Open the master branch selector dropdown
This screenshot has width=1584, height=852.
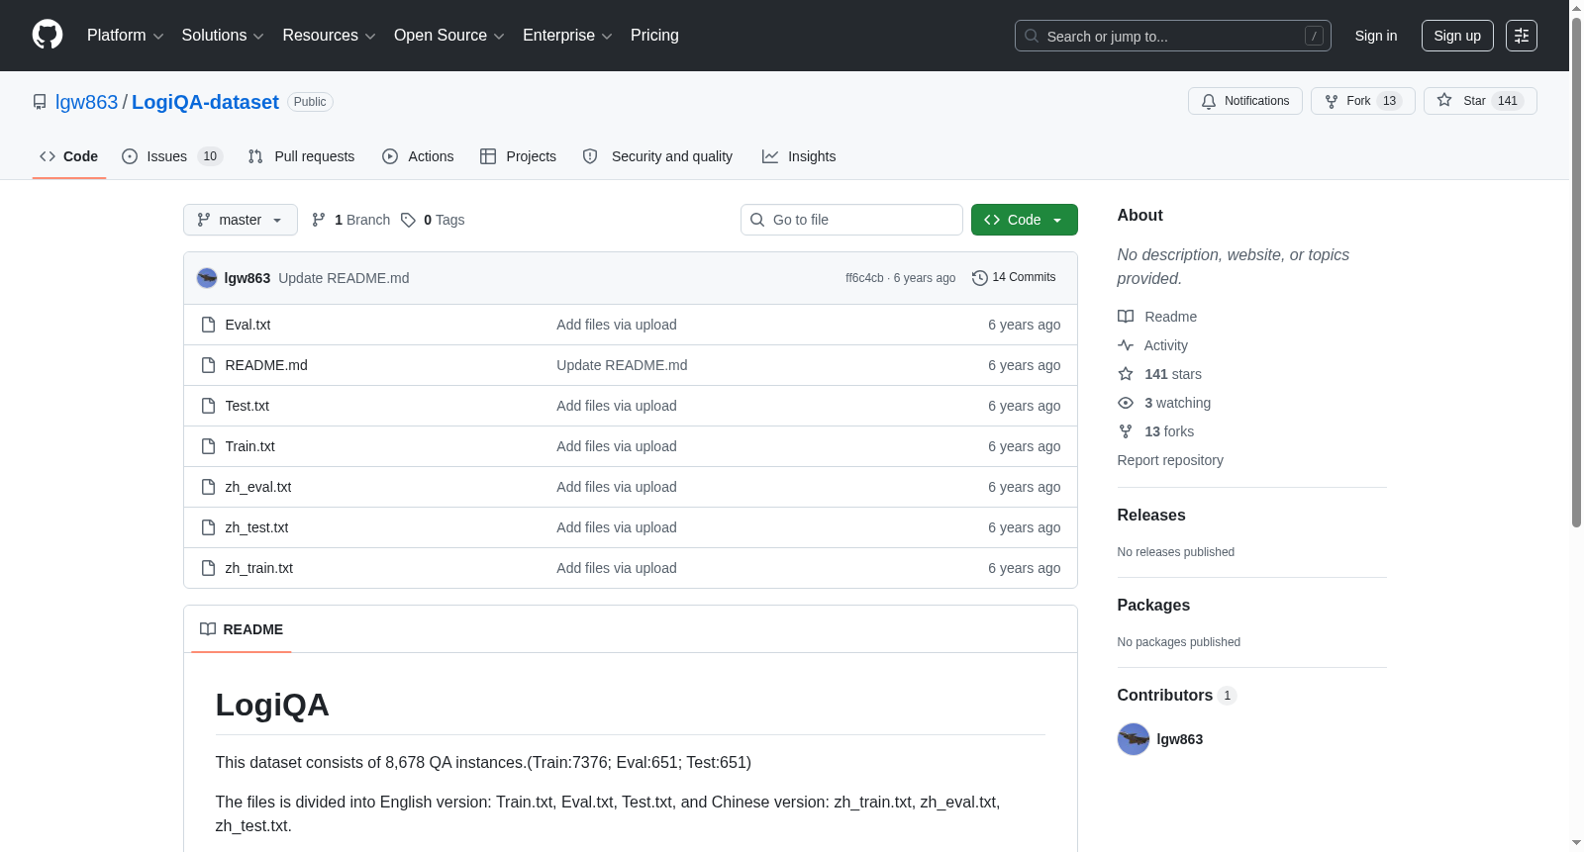coord(241,220)
